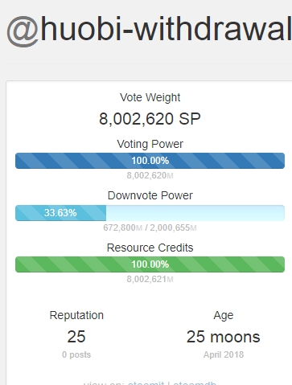Click the 8,002,621M text under Resource Credits

click(150, 280)
